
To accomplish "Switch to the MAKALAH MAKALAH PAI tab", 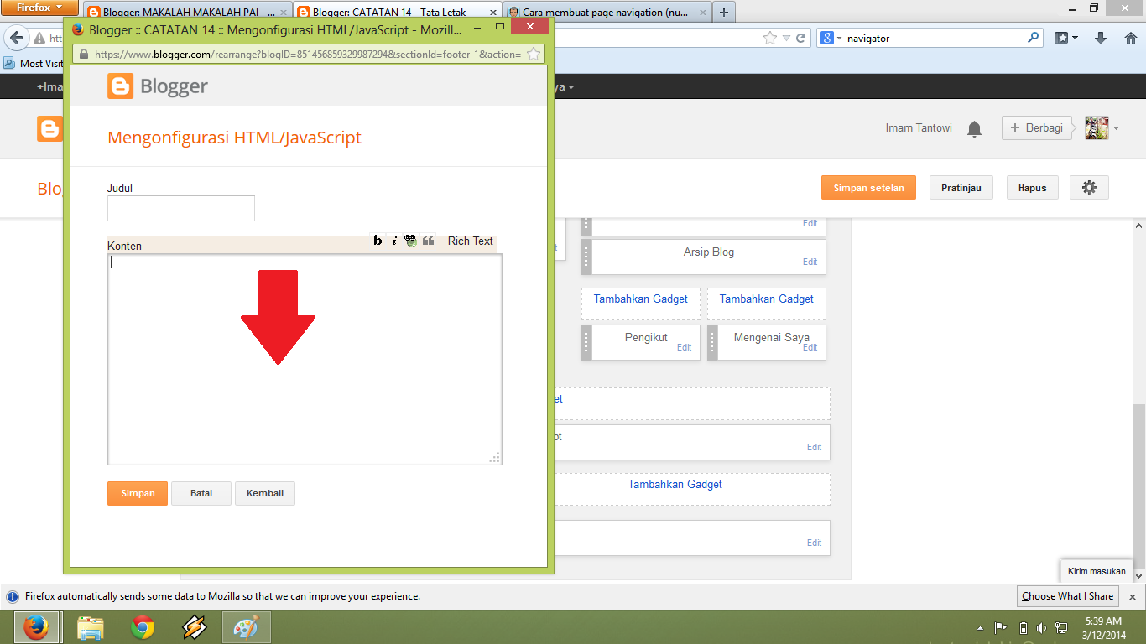I will click(x=187, y=12).
